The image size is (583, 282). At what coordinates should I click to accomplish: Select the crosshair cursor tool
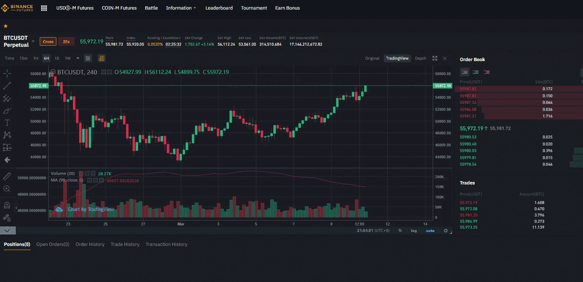coord(7,73)
